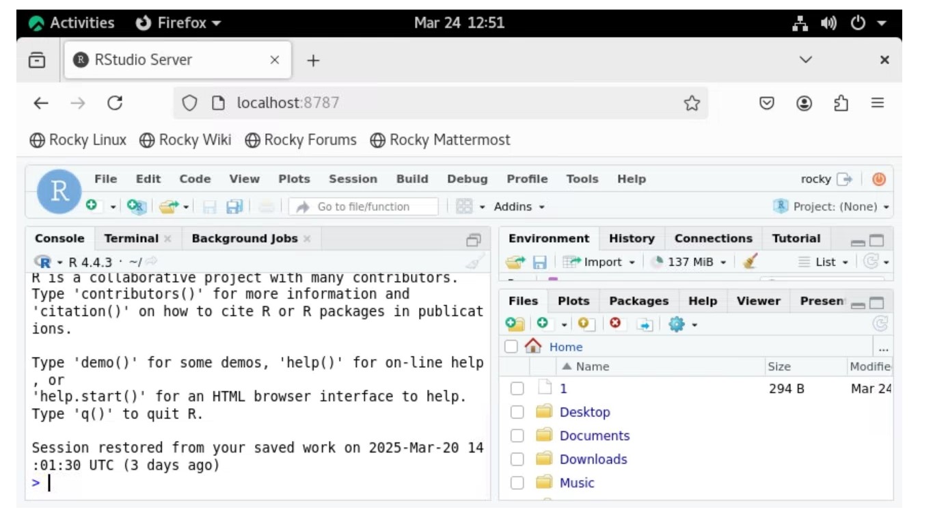Viewport: 933px width, 523px height.
Task: Check the Music folder checkbox
Action: pyautogui.click(x=517, y=483)
